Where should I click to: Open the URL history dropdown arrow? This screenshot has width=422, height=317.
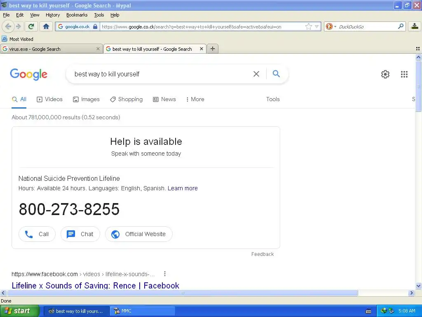click(x=317, y=26)
